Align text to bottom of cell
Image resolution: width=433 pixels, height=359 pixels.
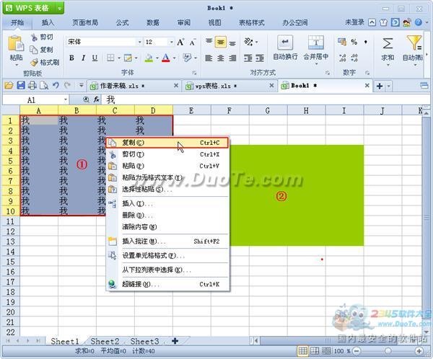pos(233,43)
